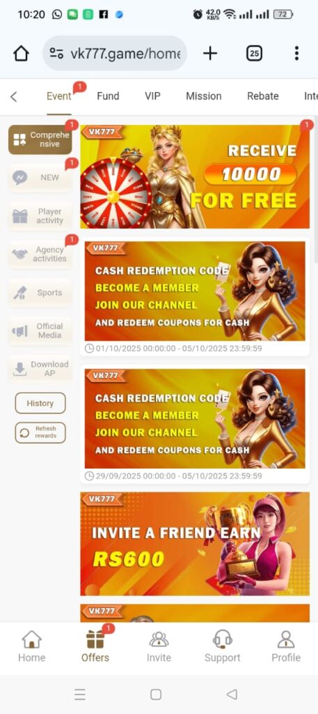Click the Refresh rewards button

point(40,432)
